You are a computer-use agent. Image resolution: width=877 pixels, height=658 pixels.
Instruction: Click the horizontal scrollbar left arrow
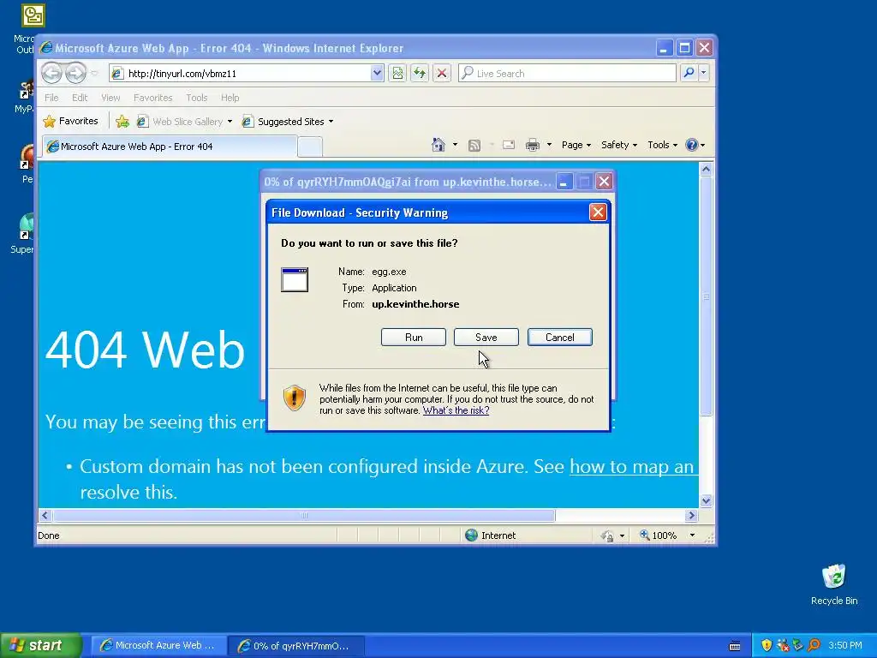(45, 515)
